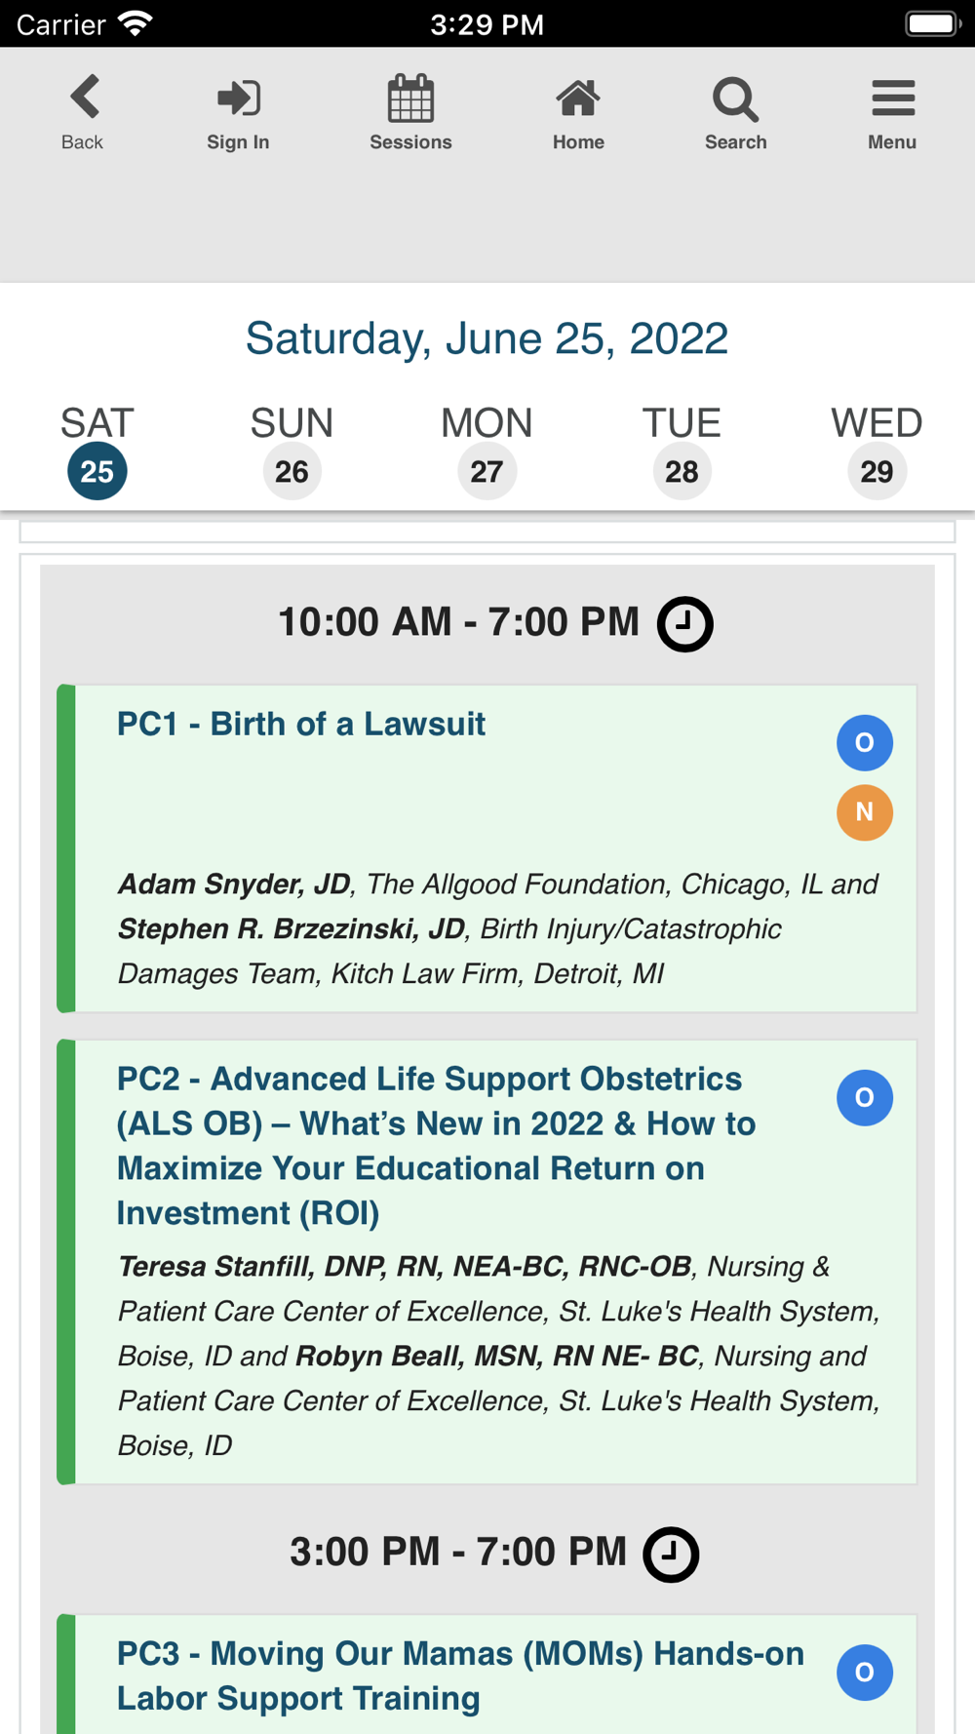Switch to Wednesday 29 date tab
This screenshot has height=1734, width=975.
(x=877, y=452)
